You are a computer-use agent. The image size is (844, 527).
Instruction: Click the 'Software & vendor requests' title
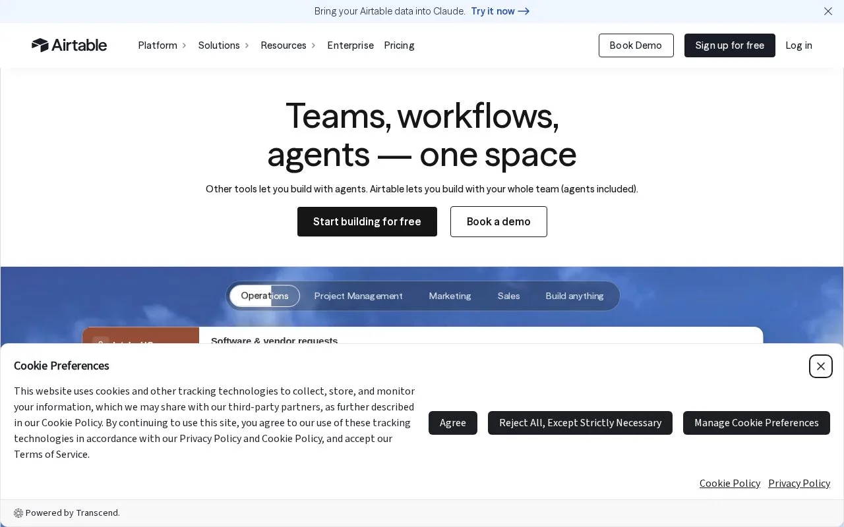click(274, 340)
